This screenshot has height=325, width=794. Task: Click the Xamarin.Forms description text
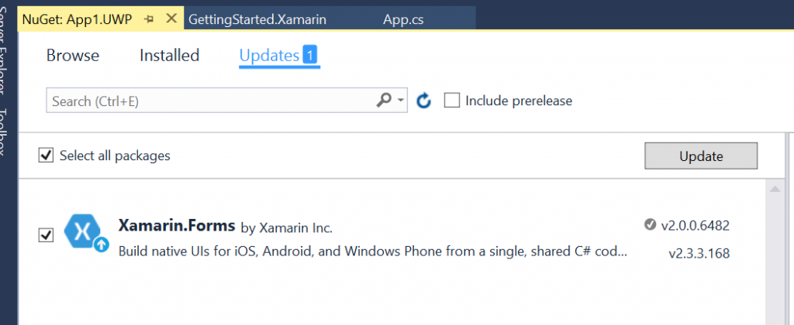coord(373,251)
